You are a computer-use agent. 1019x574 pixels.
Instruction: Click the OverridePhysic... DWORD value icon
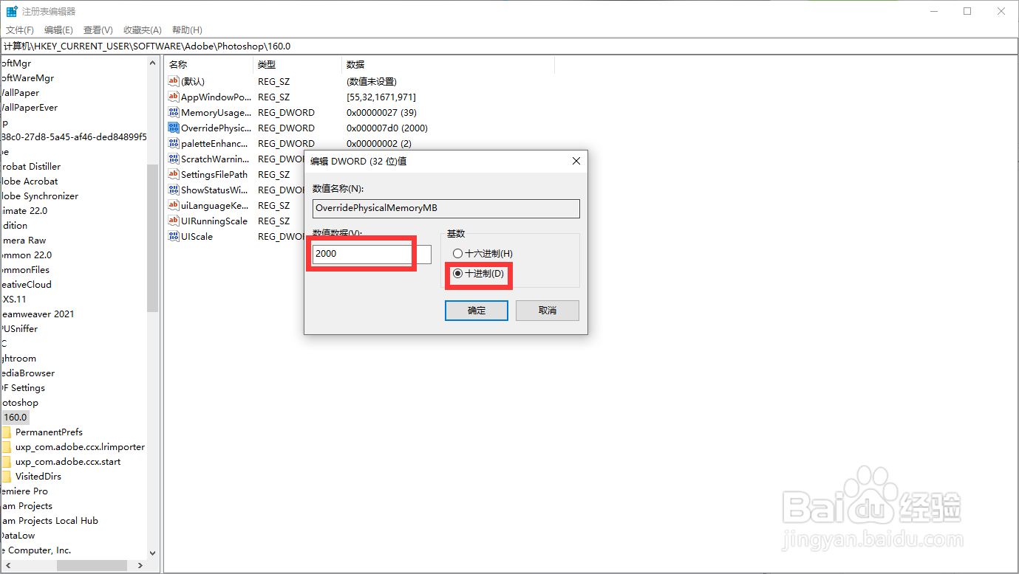tap(174, 128)
